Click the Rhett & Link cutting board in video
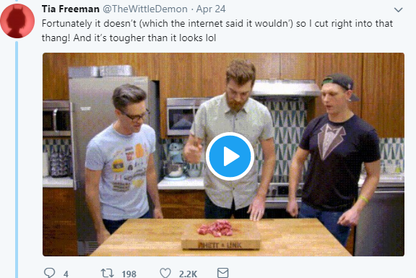 click(x=221, y=237)
